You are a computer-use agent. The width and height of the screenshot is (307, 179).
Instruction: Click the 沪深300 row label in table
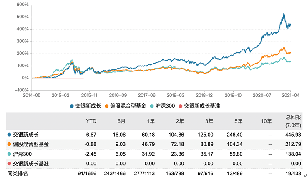[x=23, y=154]
